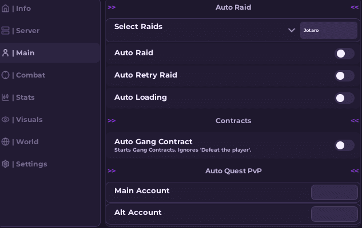The width and height of the screenshot is (362, 228).
Task: Toggle Auto Loading on
Action: (344, 98)
